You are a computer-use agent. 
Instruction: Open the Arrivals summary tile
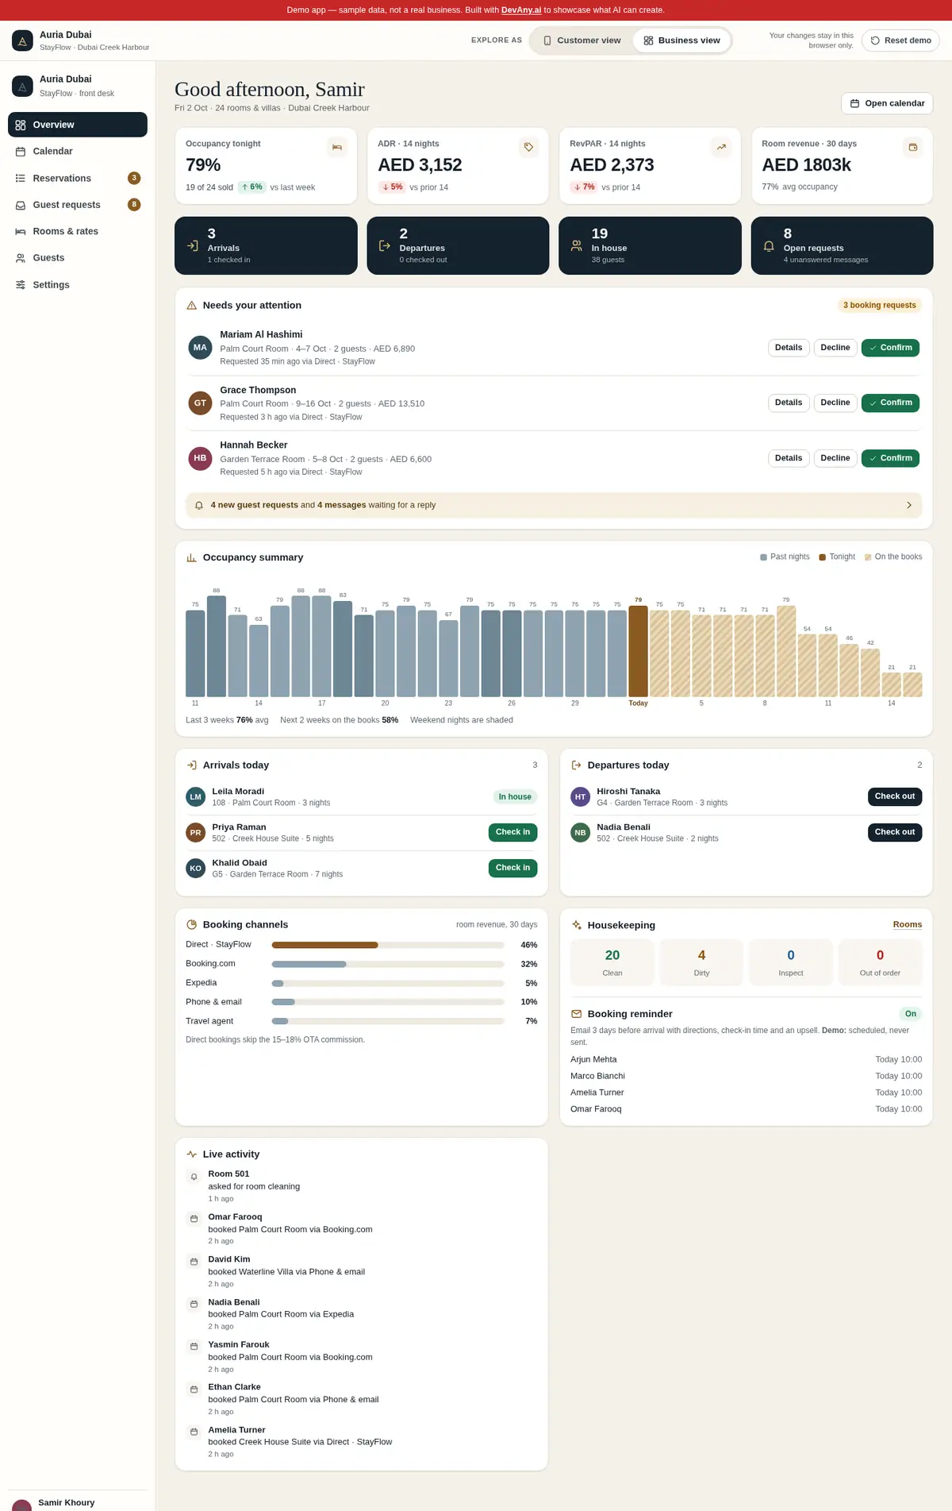coord(266,246)
